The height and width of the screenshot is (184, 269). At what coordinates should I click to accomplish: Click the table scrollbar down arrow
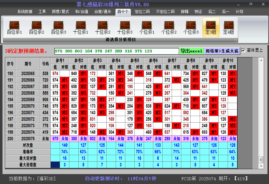(x=261, y=166)
